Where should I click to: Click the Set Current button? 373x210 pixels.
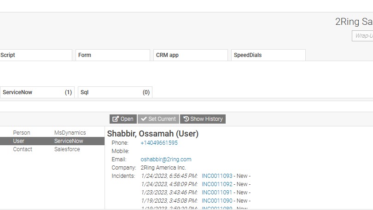coord(158,119)
